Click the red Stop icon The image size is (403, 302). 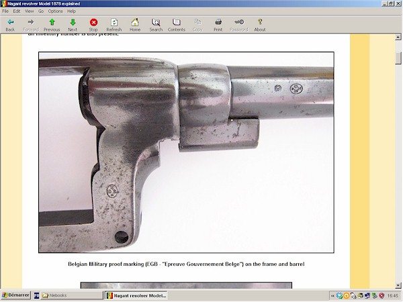(93, 22)
